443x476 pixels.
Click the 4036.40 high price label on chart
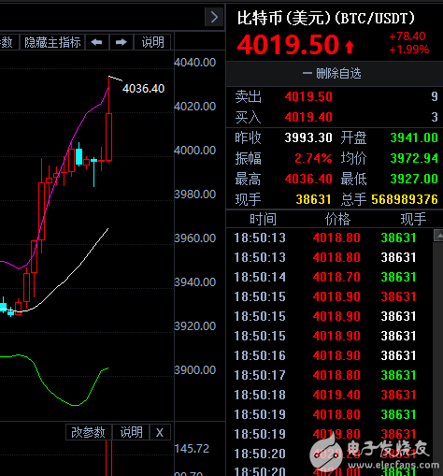(x=143, y=89)
